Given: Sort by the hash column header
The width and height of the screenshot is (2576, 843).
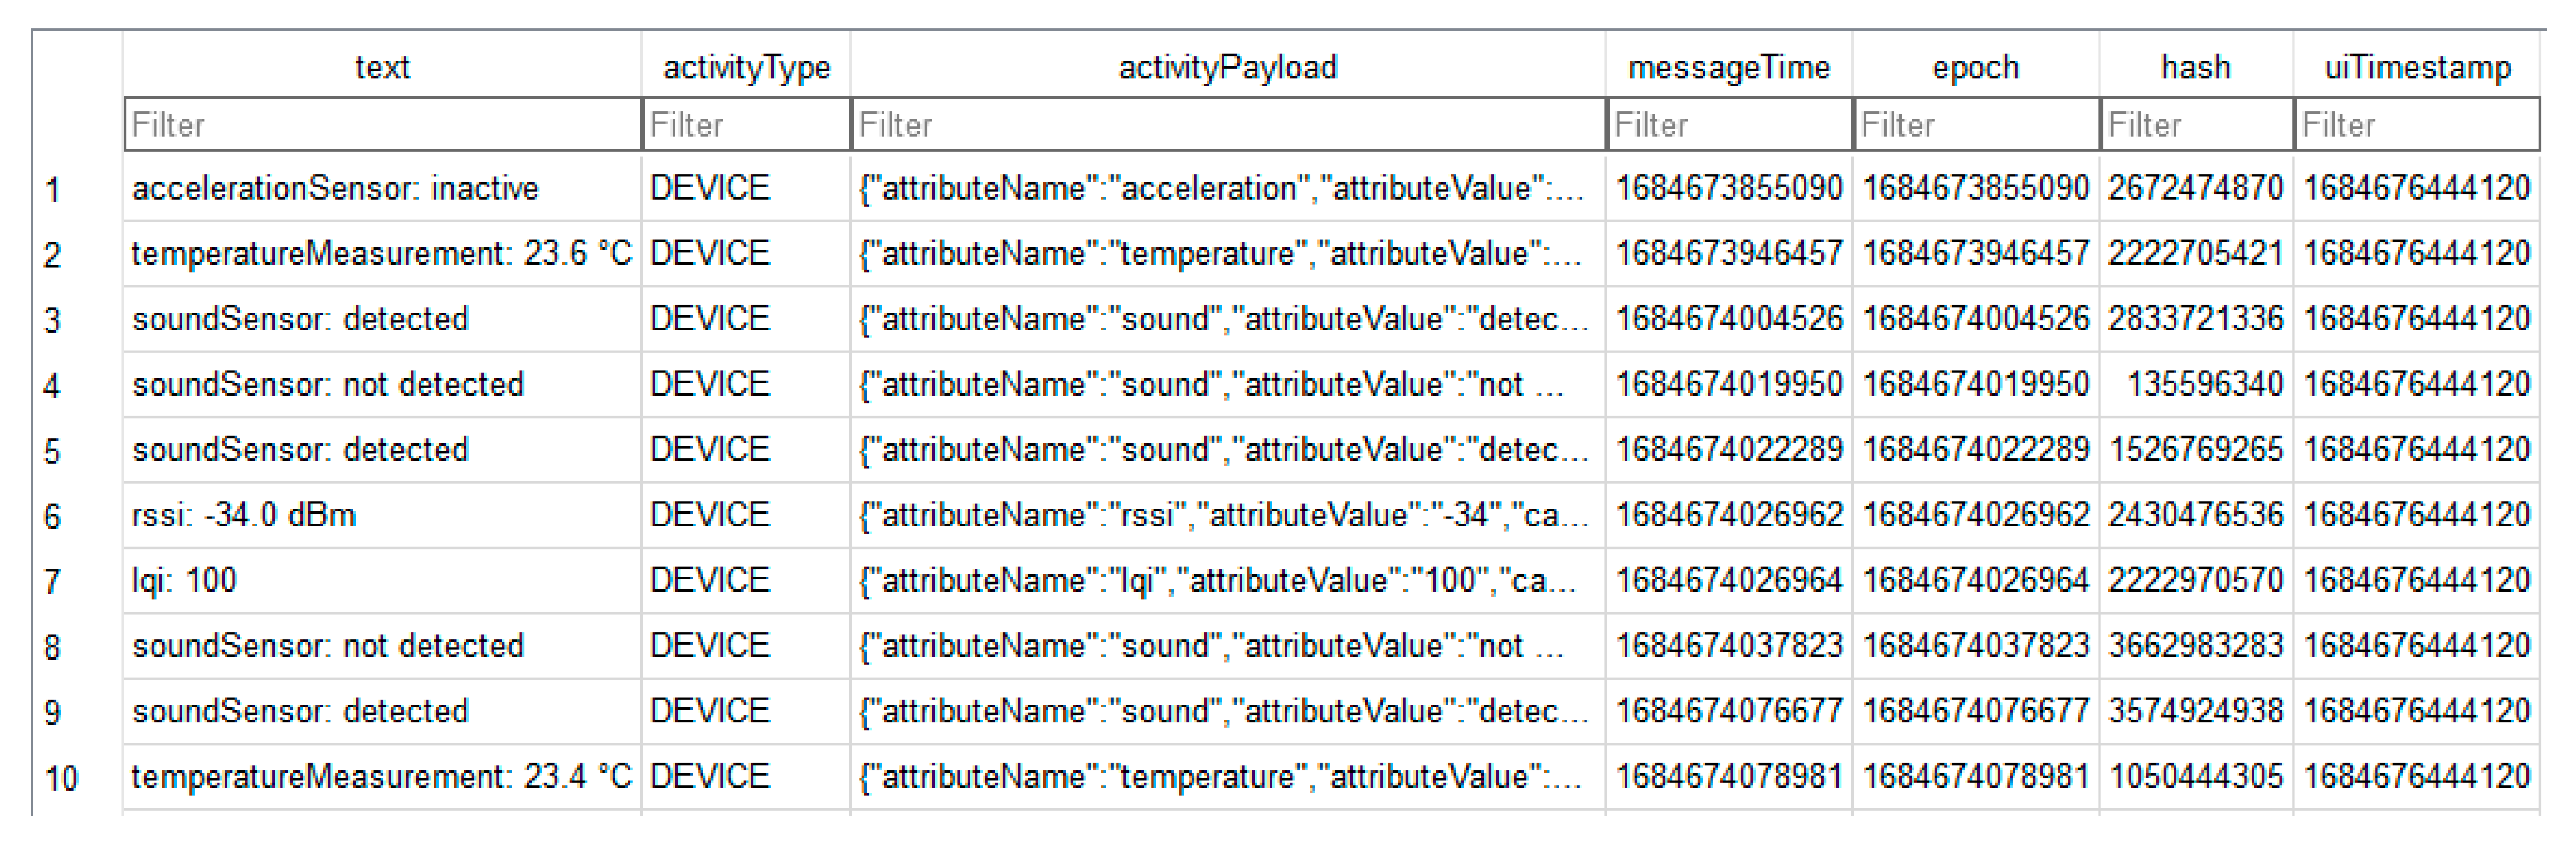Looking at the screenshot, I should [2196, 67].
